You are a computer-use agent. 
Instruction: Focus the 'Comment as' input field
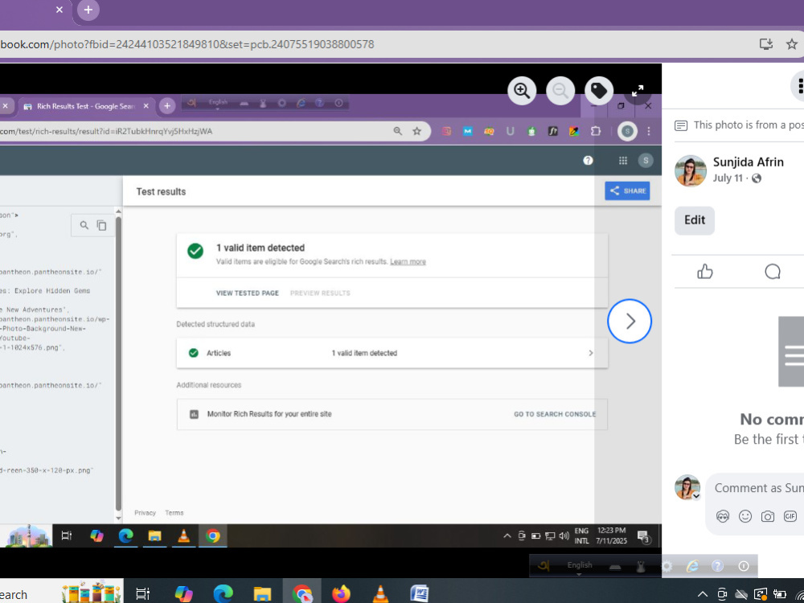point(758,488)
